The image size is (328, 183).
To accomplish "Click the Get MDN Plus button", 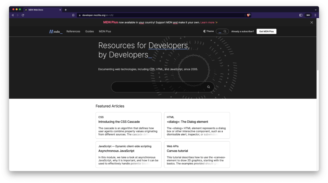I will (266, 31).
